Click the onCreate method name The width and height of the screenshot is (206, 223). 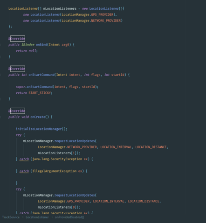tap(38, 117)
